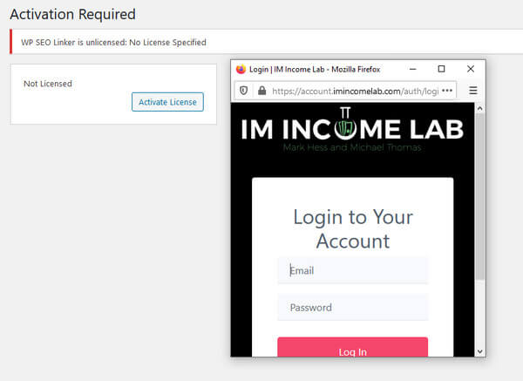Click the 'Activation Required' heading
Viewport: 523px width, 381px height.
pyautogui.click(x=72, y=14)
